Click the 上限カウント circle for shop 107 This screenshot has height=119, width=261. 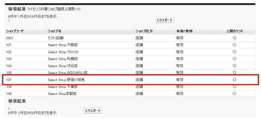click(x=234, y=80)
